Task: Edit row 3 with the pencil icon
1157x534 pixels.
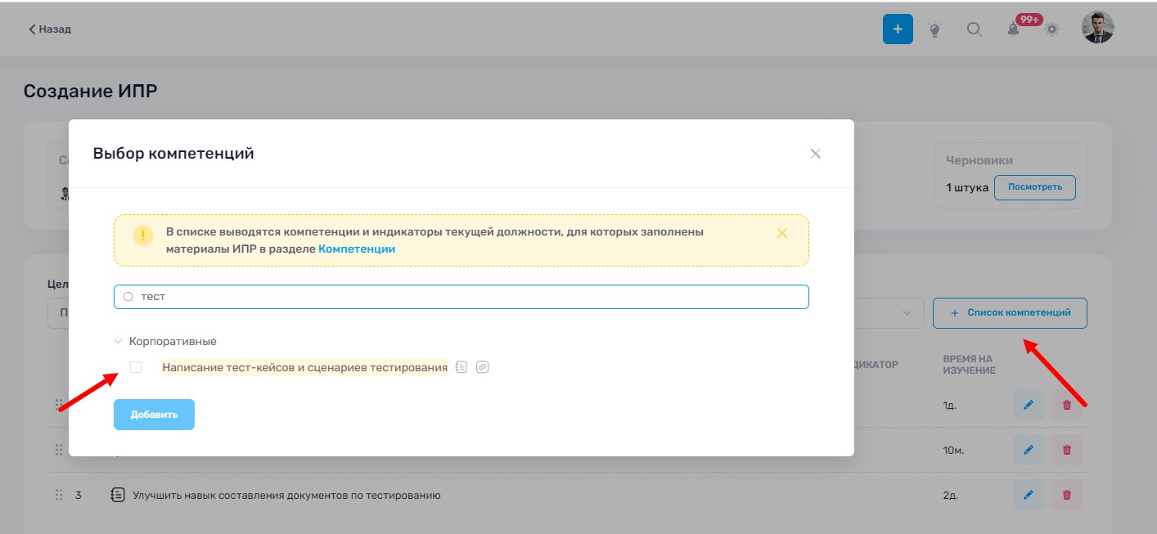Action: point(1028,494)
